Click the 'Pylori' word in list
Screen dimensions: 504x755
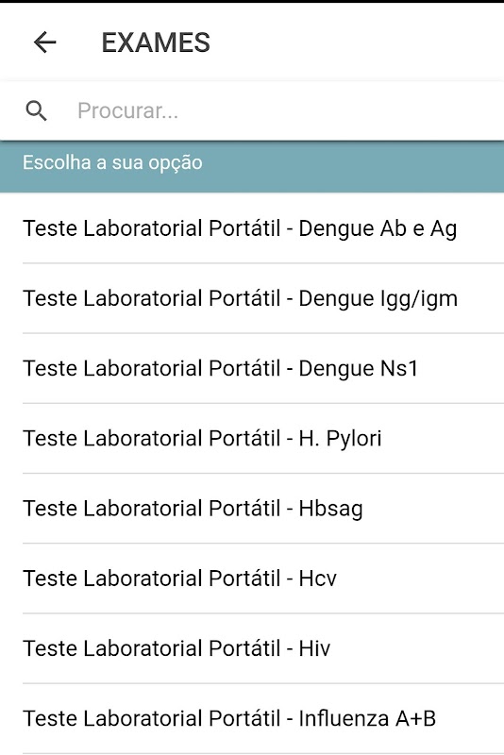(x=354, y=439)
